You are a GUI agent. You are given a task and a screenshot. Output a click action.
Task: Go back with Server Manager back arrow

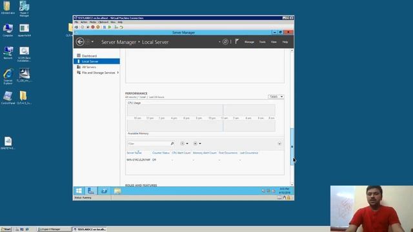[80, 42]
